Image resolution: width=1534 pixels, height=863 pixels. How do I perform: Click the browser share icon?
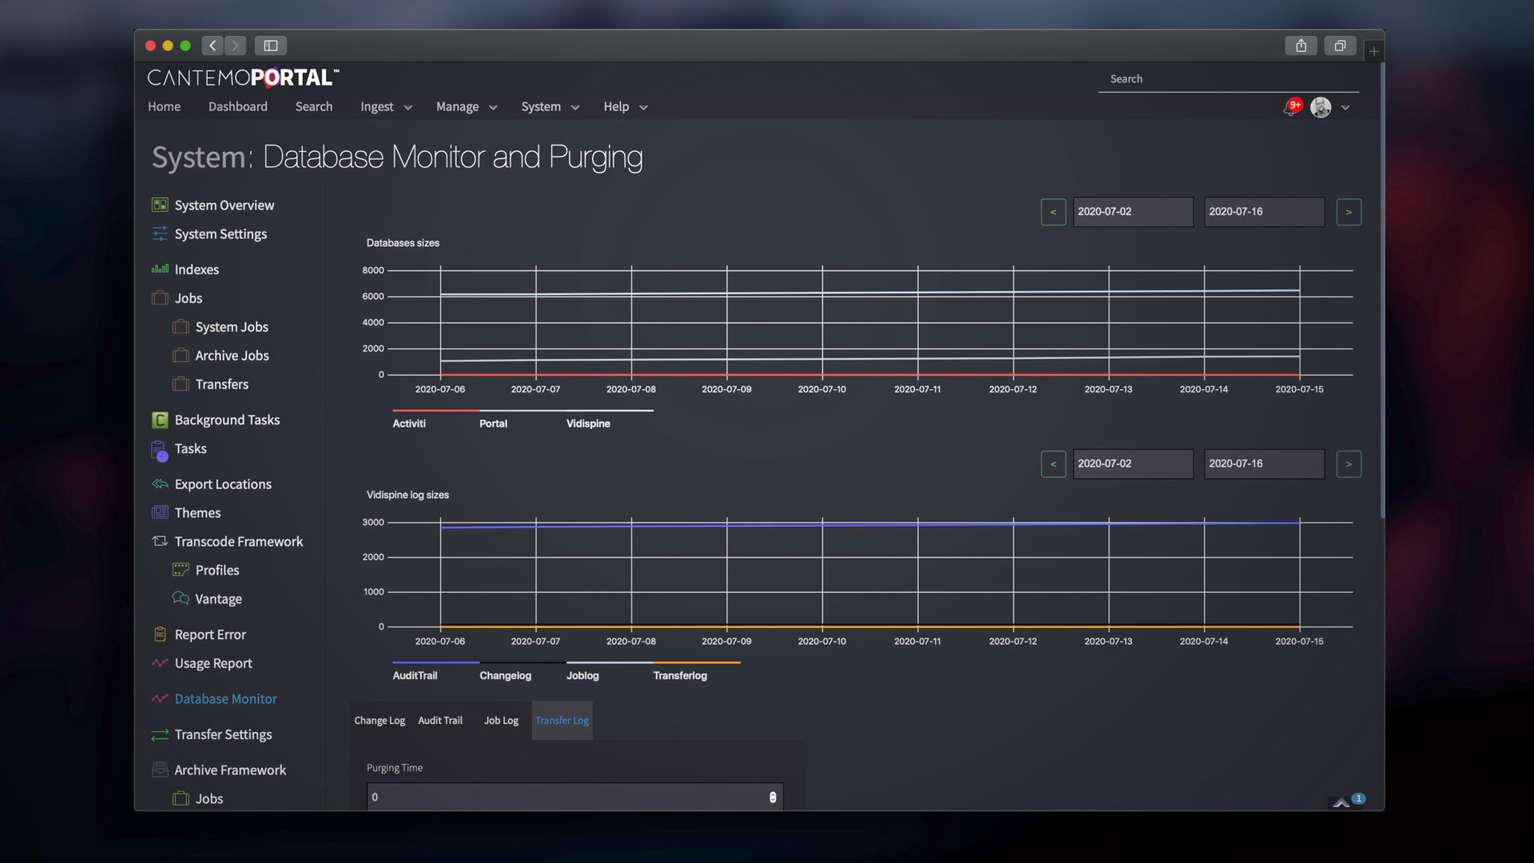click(1301, 46)
